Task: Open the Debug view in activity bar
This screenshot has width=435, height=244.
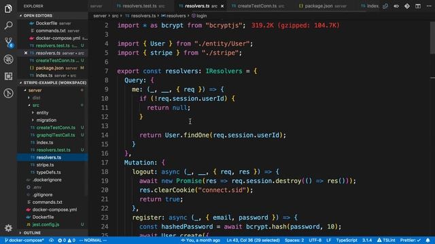Action: (x=8, y=59)
